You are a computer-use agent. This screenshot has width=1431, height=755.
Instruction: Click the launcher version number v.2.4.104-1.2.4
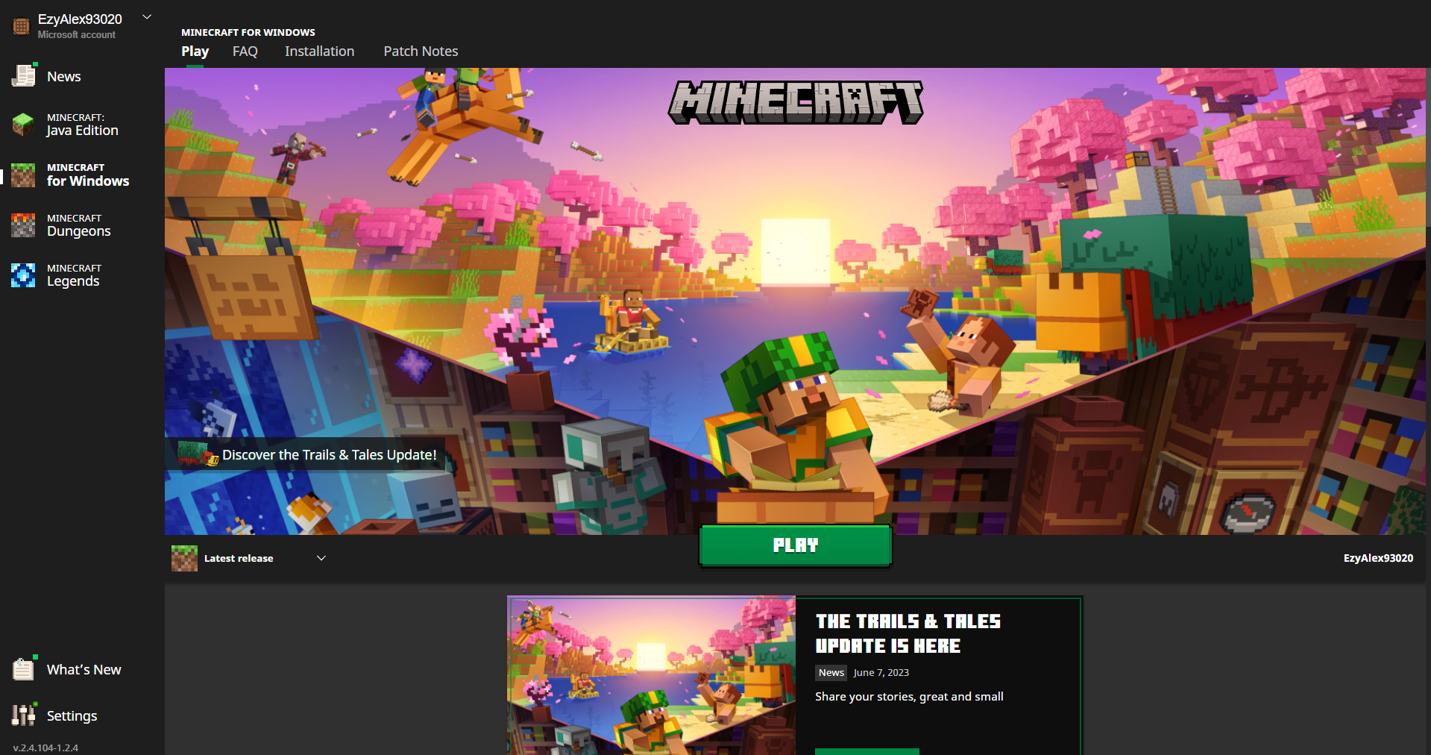pyautogui.click(x=45, y=748)
